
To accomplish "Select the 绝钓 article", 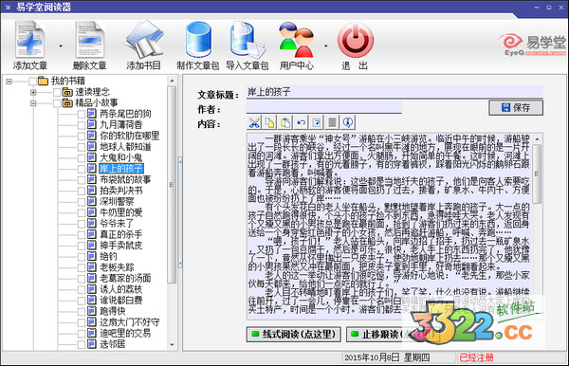I will (108, 256).
